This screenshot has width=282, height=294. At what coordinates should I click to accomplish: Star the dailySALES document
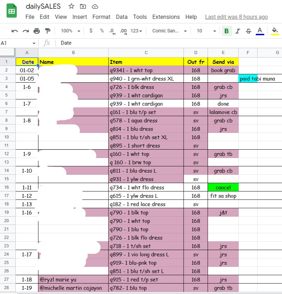pyautogui.click(x=71, y=6)
